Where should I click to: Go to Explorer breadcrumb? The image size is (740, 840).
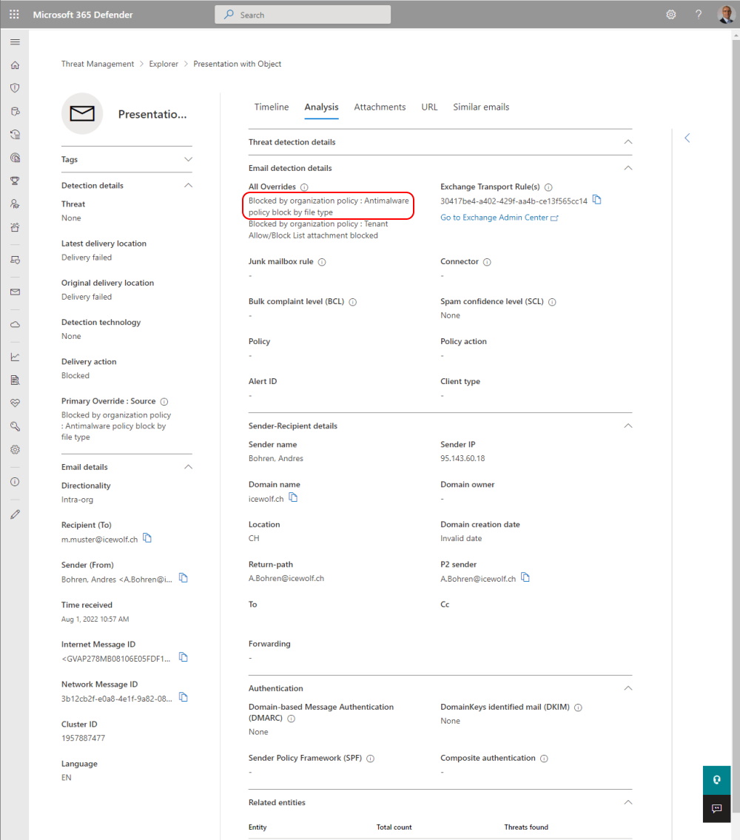click(x=164, y=64)
